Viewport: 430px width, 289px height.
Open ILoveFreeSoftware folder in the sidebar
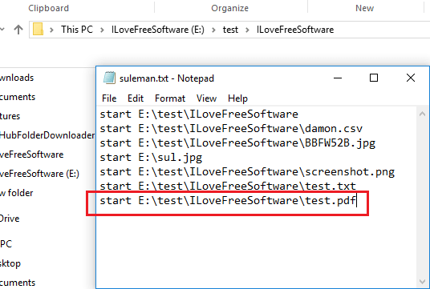click(31, 155)
